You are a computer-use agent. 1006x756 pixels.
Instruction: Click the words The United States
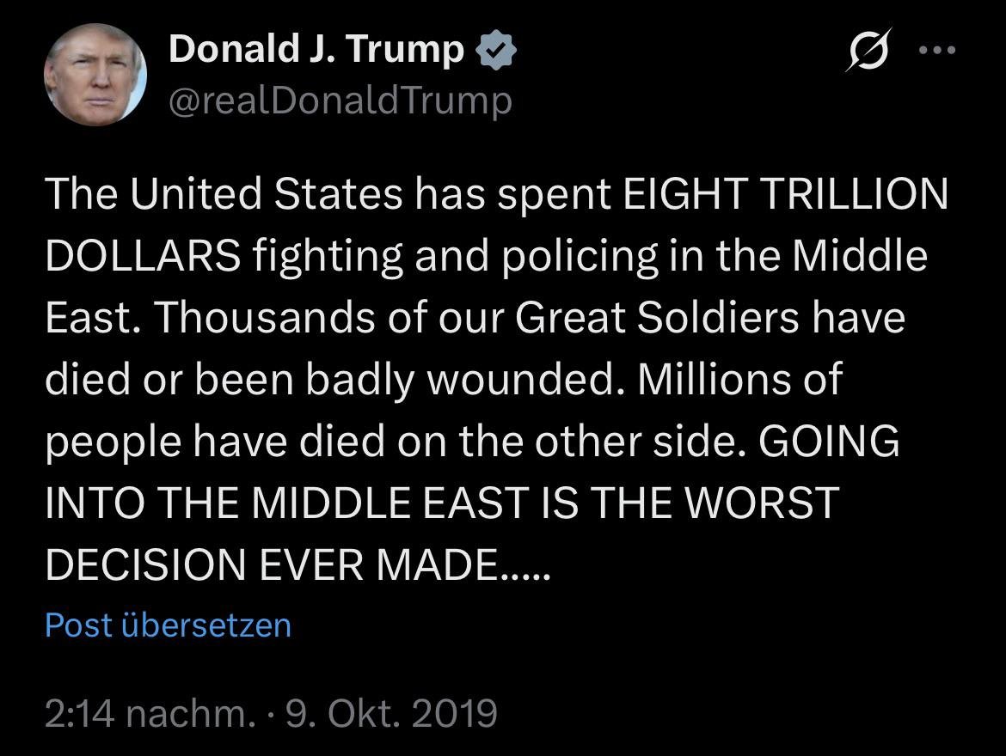pos(224,195)
